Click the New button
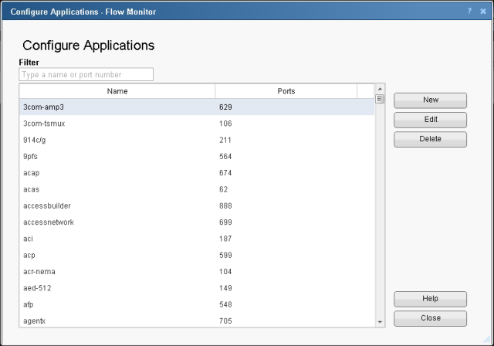This screenshot has height=346, width=494. tap(430, 100)
